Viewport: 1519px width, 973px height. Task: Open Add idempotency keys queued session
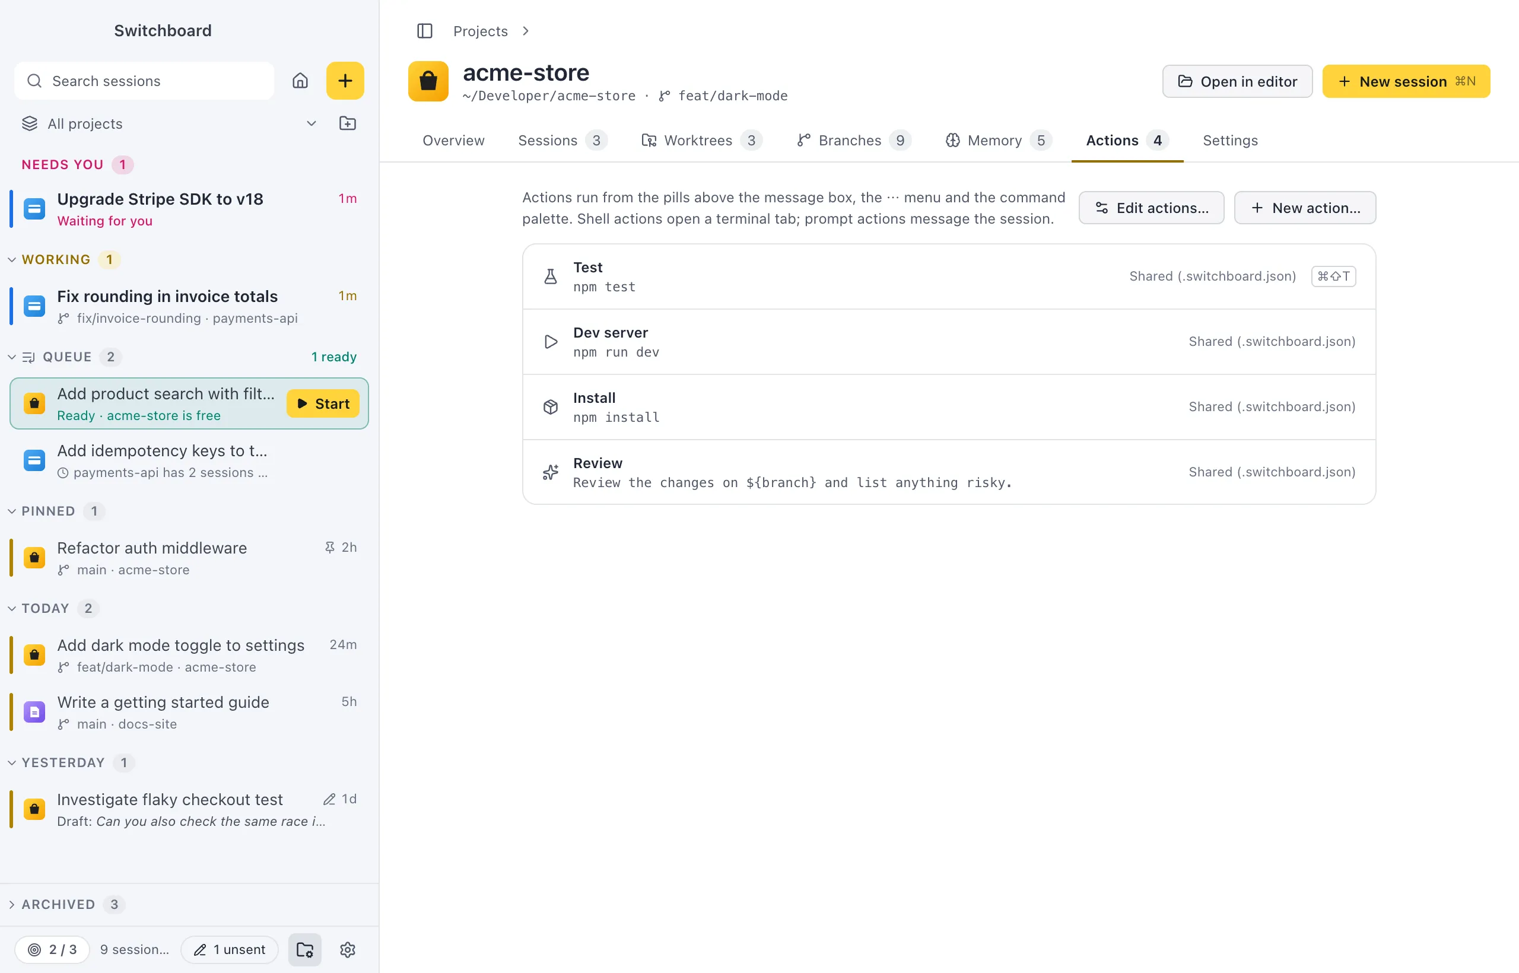[x=189, y=460]
